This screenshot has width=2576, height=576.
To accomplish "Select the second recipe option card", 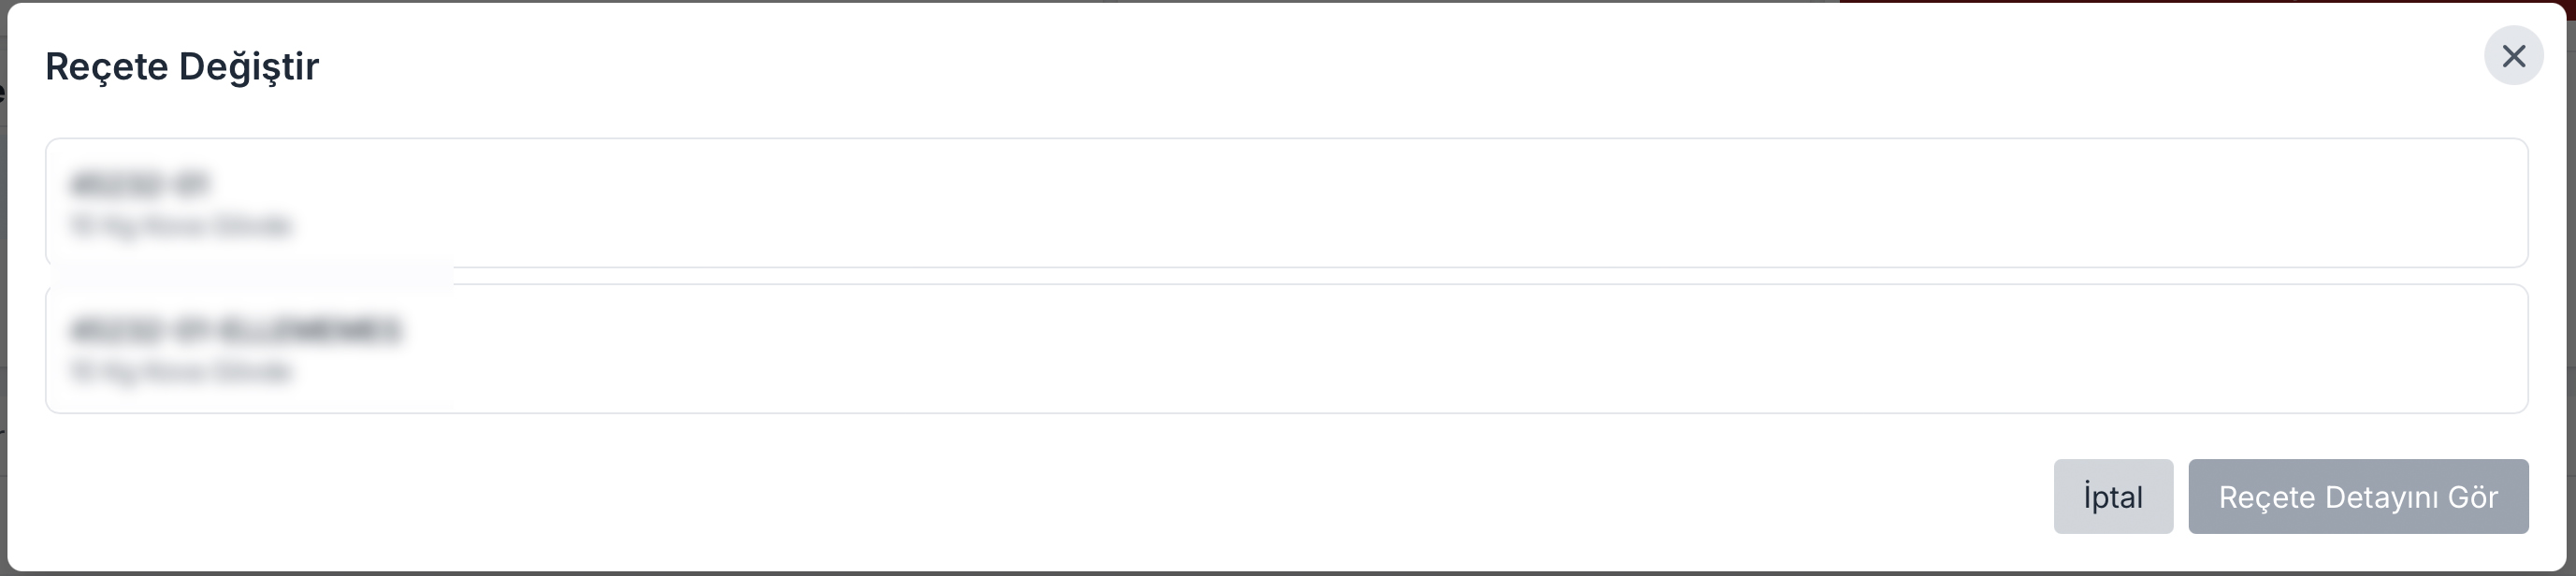I will [1286, 349].
